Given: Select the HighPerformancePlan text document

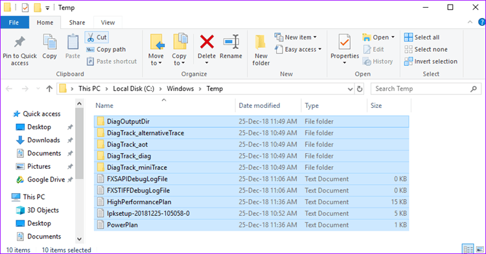Looking at the screenshot, I should (x=251, y=202).
